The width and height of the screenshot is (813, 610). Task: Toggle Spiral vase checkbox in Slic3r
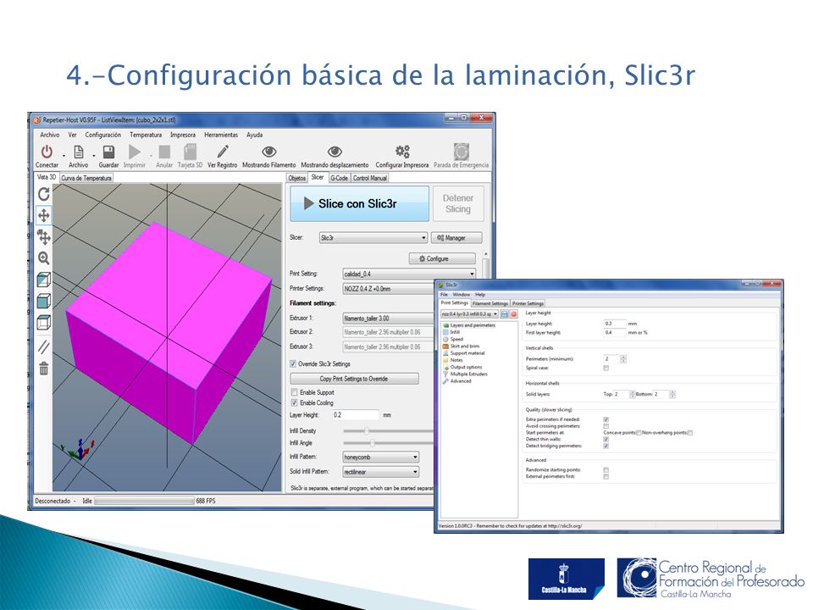606,368
